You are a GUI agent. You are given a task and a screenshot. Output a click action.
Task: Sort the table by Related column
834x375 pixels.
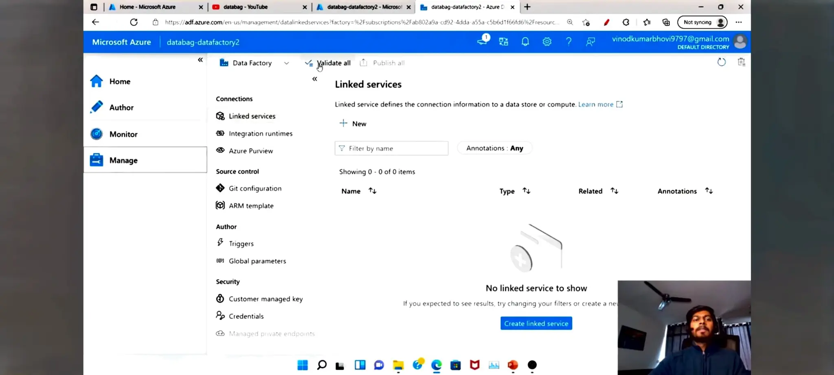598,191
